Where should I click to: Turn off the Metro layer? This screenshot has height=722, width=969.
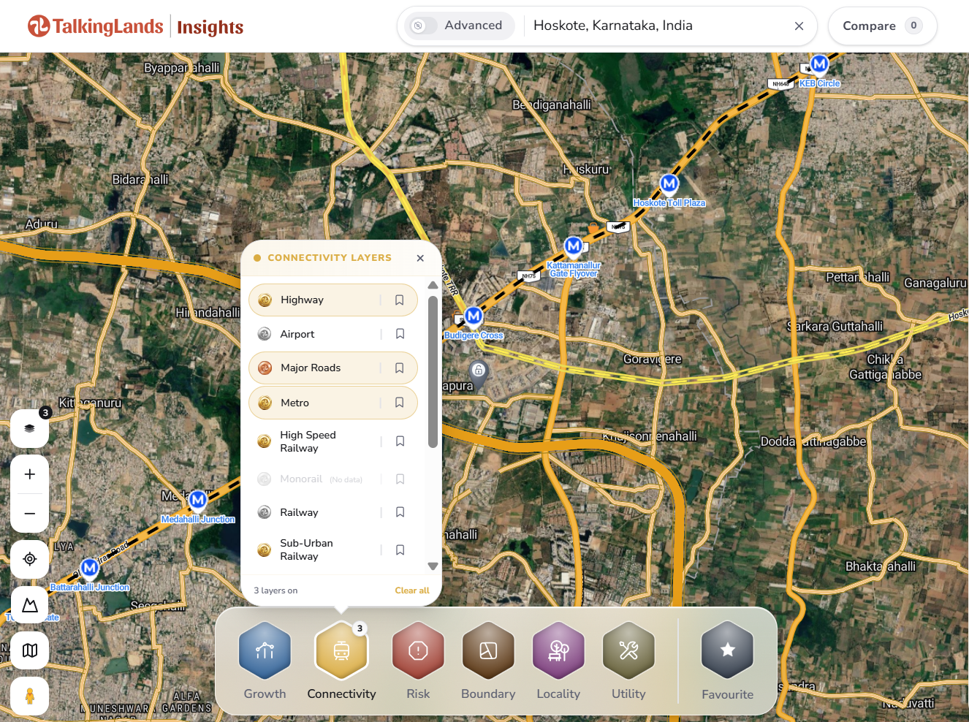coord(332,403)
